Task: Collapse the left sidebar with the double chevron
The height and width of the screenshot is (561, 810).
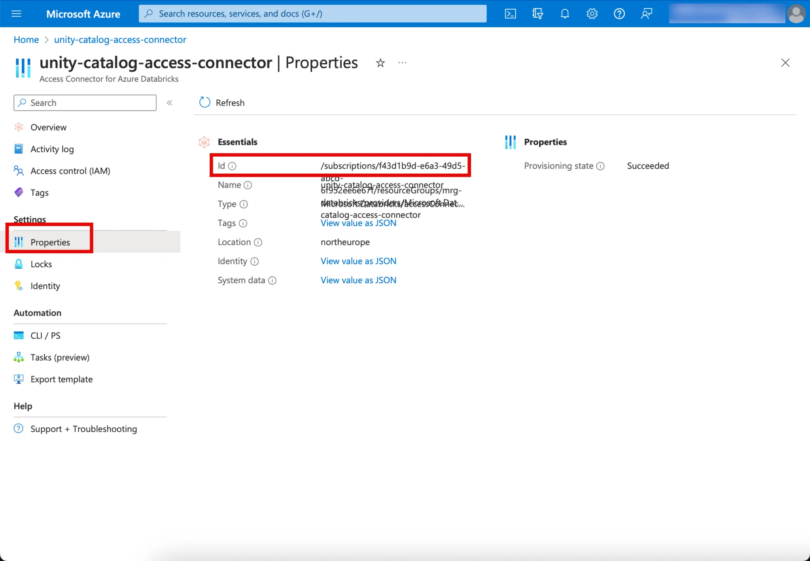Action: [x=170, y=103]
